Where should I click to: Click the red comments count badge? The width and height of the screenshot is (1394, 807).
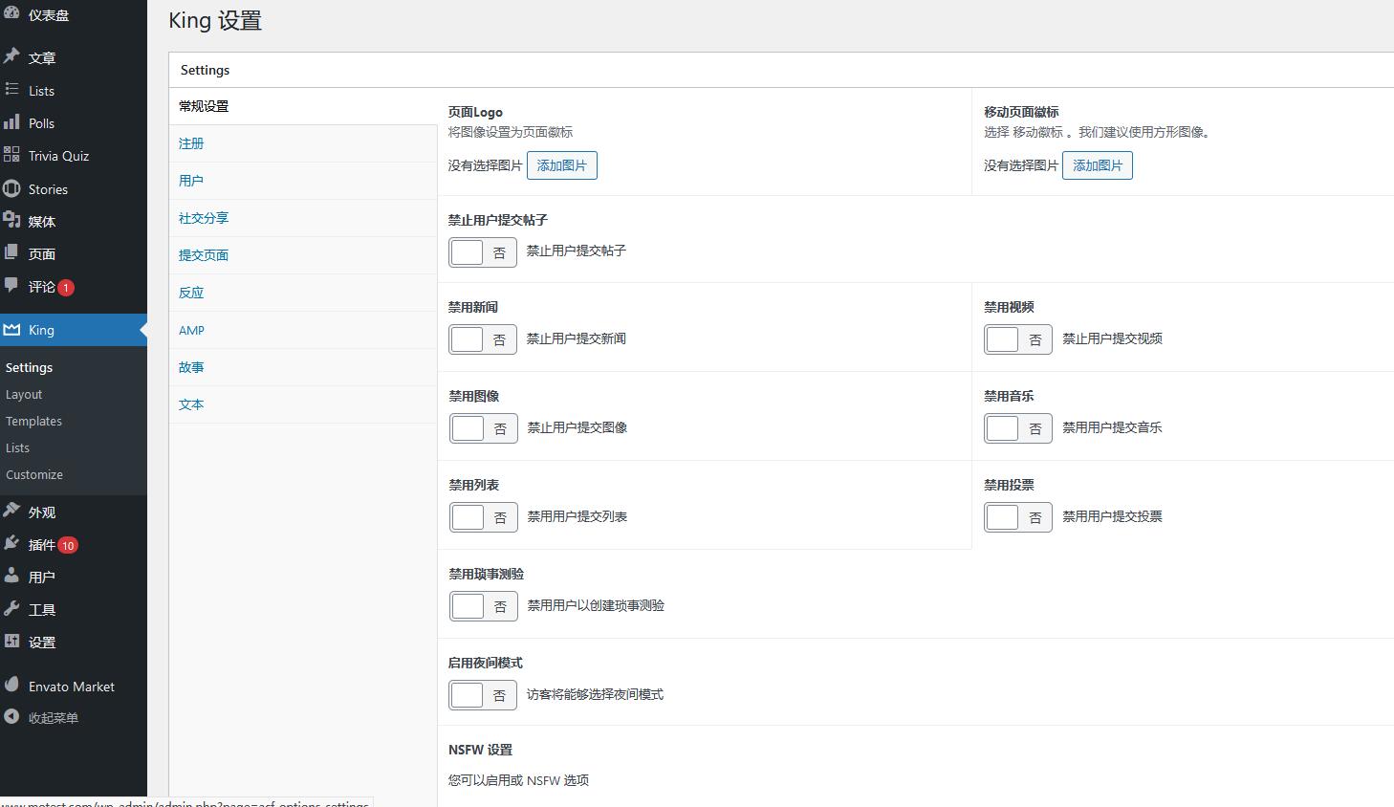[x=66, y=288]
